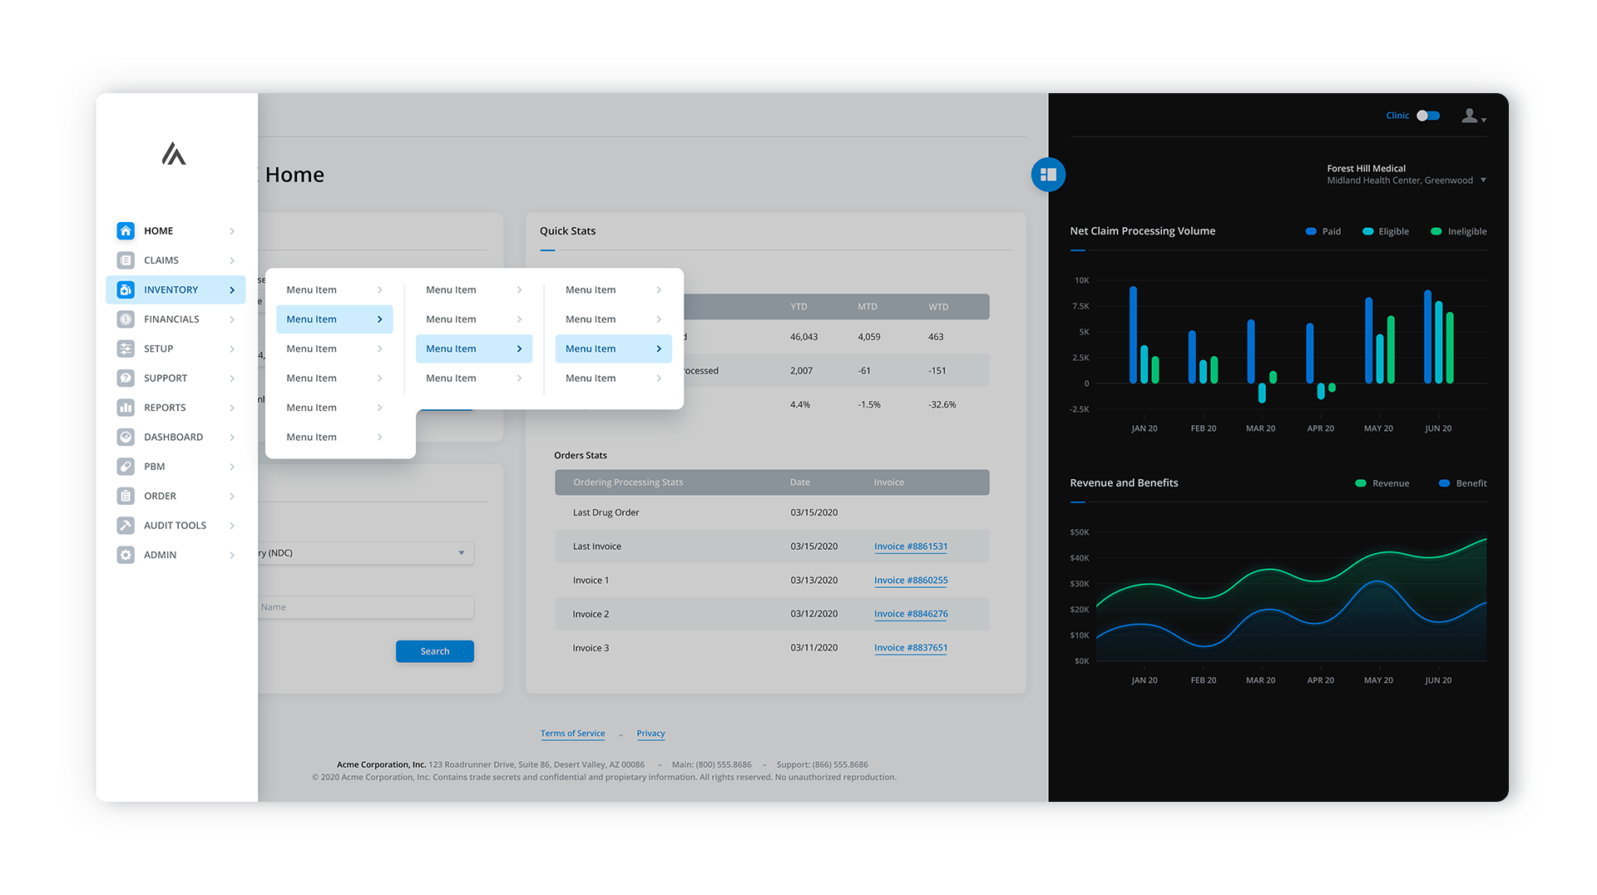Screen dimensions: 1597x895
Task: View Terms of Service
Action: 572,733
